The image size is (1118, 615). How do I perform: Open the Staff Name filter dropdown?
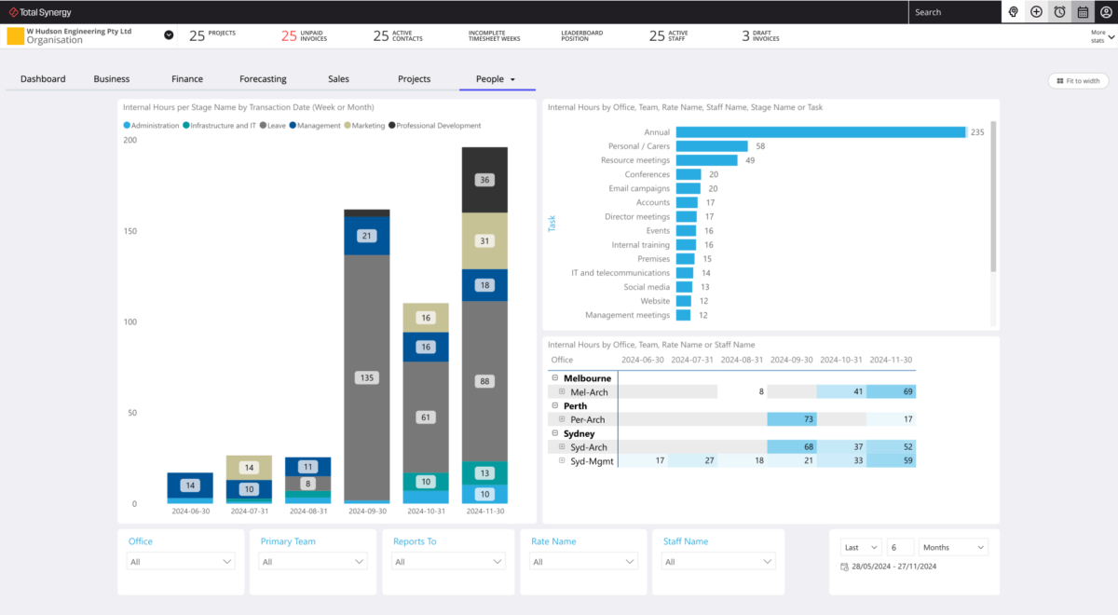click(717, 561)
